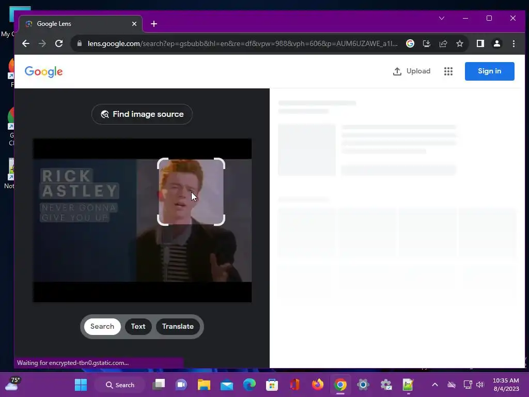Click the browser forward arrow
Image resolution: width=529 pixels, height=397 pixels.
pos(42,43)
